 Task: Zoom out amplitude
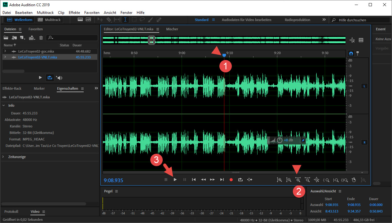coord(289,179)
